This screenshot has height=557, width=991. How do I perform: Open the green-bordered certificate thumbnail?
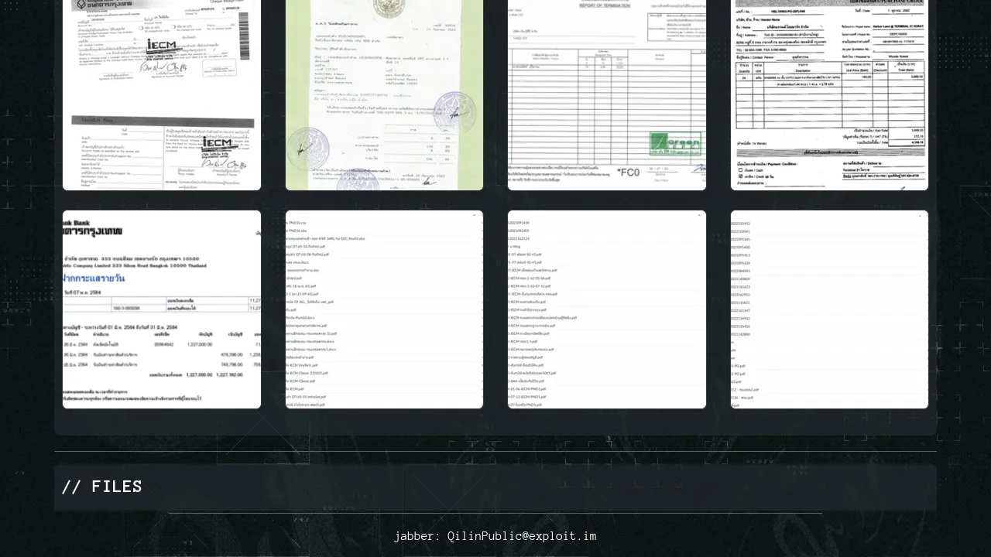click(384, 94)
